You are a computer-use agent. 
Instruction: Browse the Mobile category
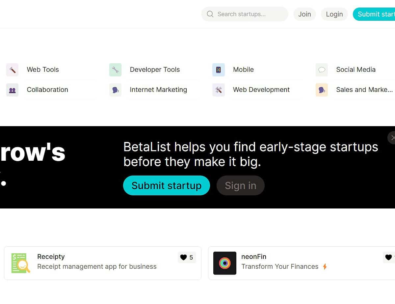[243, 69]
